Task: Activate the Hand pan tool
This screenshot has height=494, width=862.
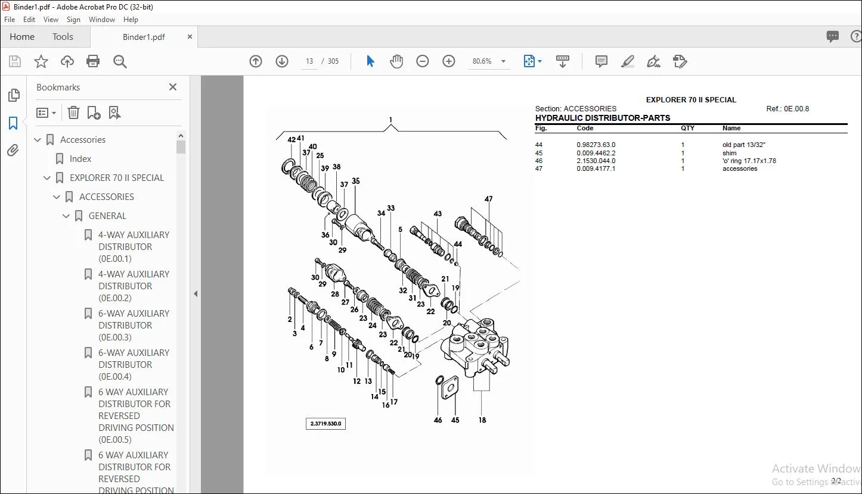Action: click(396, 61)
